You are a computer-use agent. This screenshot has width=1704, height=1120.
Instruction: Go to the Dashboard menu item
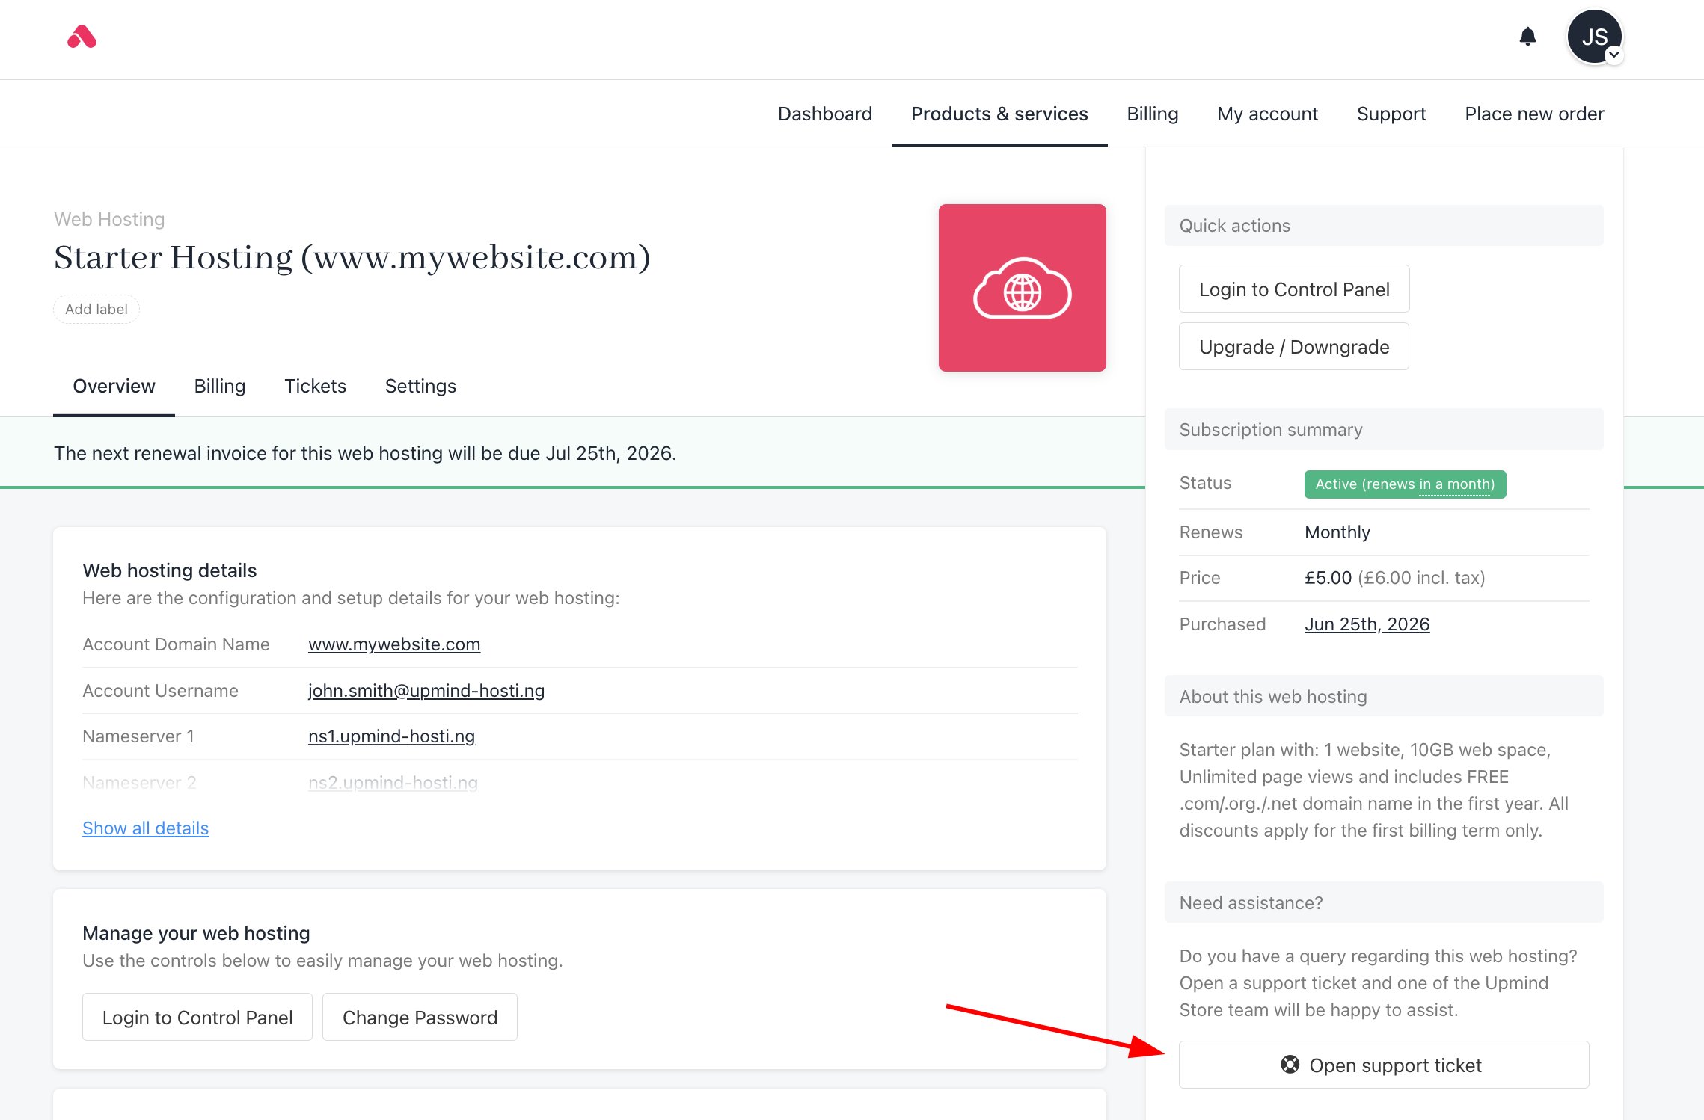(x=824, y=114)
